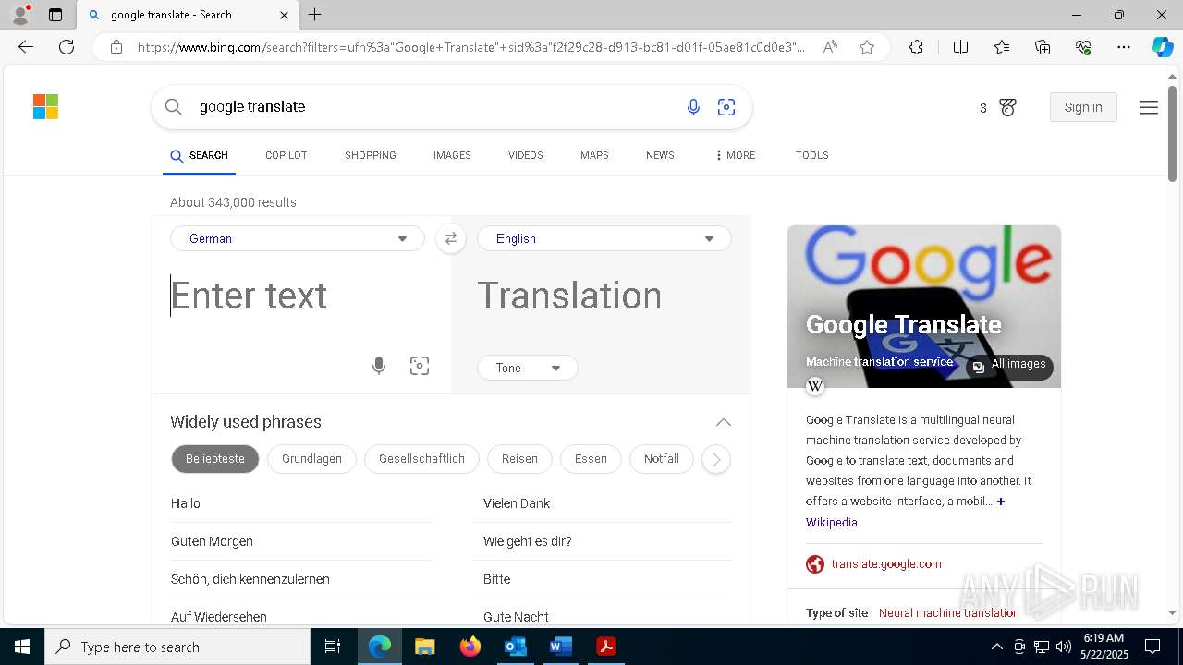Image resolution: width=1183 pixels, height=665 pixels.
Task: Switch to VIDEOS tab
Action: 526,155
